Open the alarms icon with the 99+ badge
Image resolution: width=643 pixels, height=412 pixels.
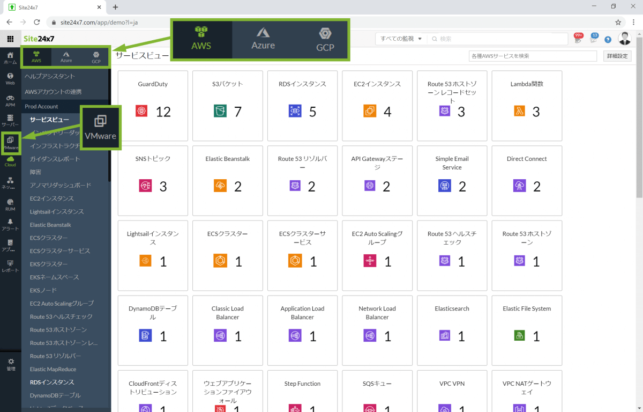tap(578, 39)
